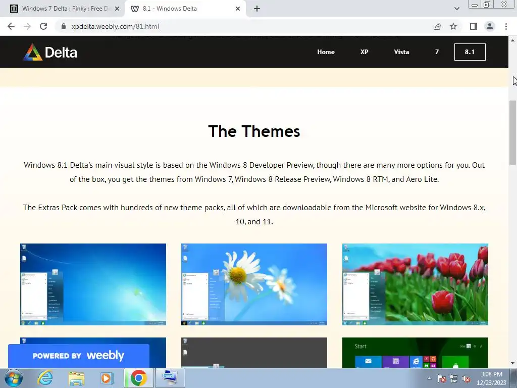Open the Action Center flag icon

(441, 378)
